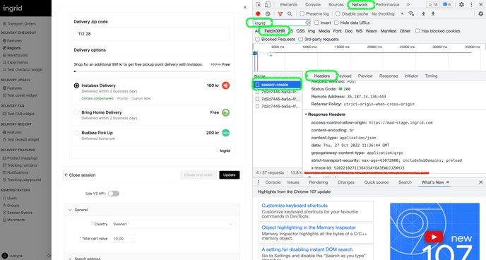
Task: Click the Bring carrier logo
Action: 225,113
